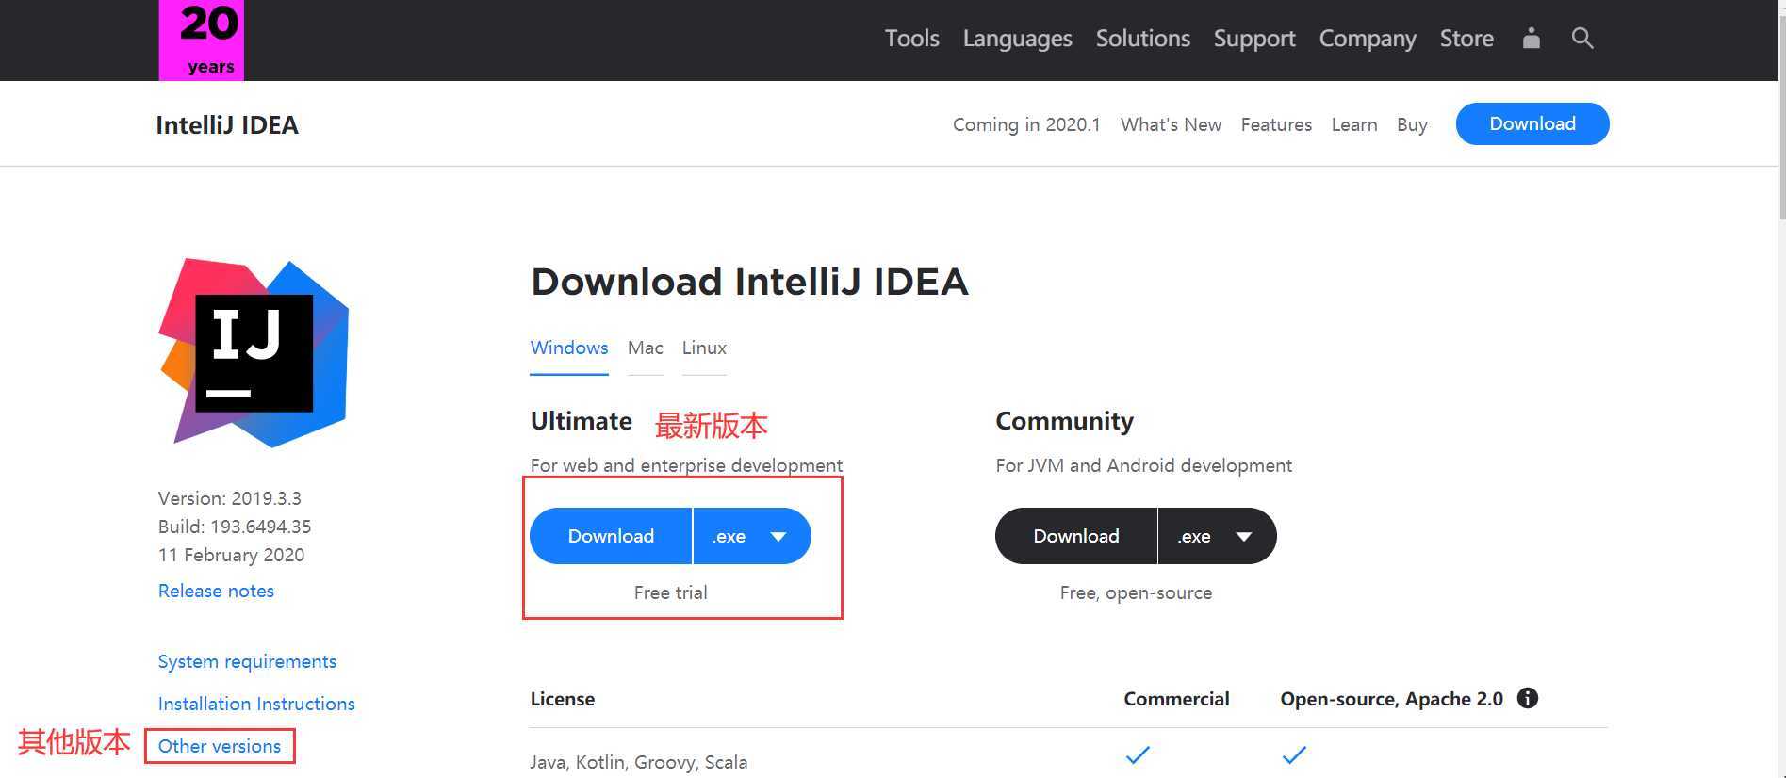Open the Features page

click(1276, 124)
